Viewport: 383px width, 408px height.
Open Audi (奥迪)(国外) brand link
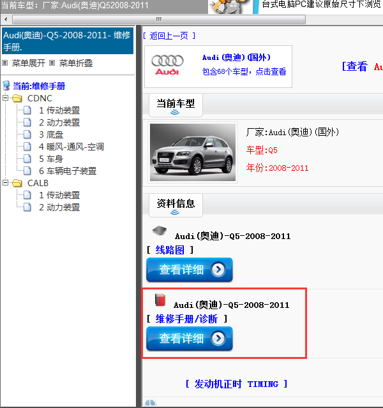[236, 57]
